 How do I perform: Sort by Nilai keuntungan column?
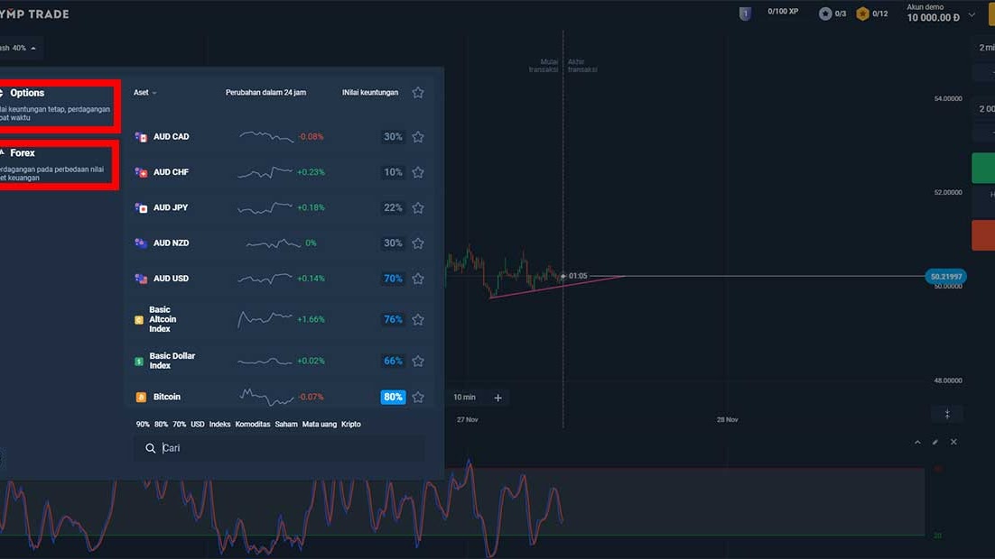370,93
